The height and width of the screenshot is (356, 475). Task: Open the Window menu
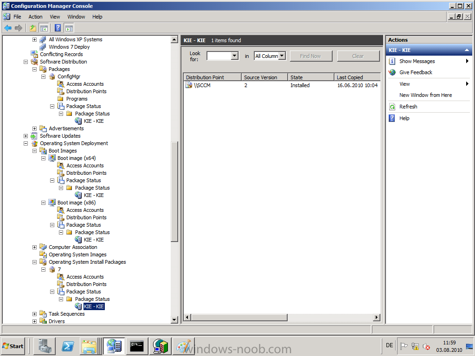tap(76, 17)
